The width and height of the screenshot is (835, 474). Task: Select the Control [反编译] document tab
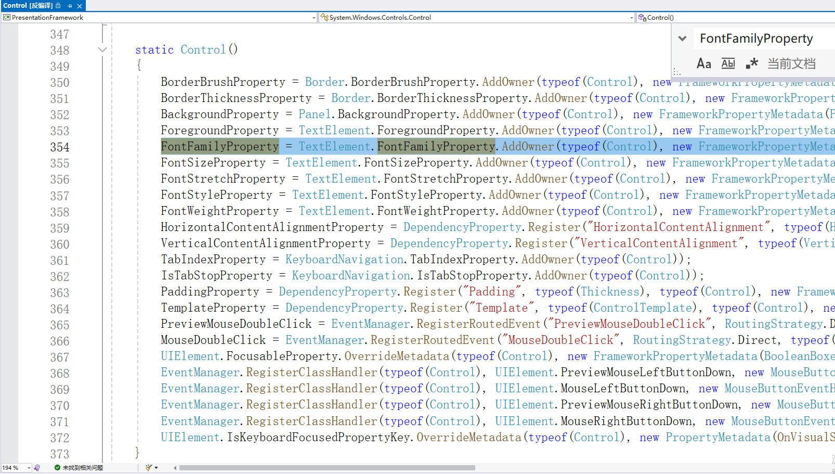[x=28, y=6]
